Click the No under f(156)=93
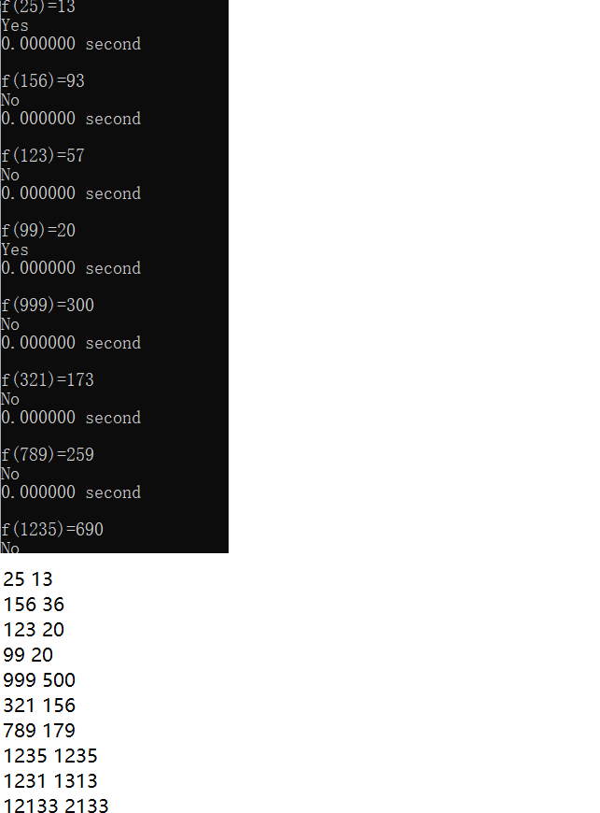 click(x=10, y=100)
